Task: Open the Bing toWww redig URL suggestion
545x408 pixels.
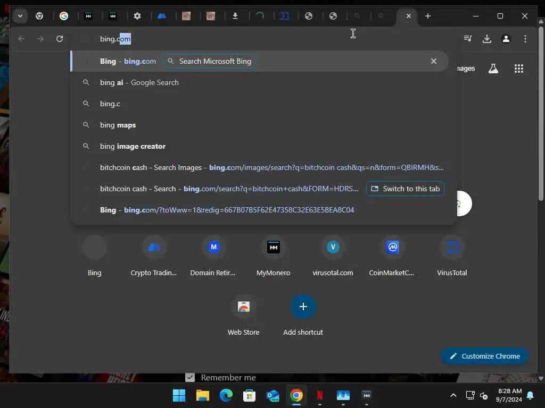Action: click(259, 210)
